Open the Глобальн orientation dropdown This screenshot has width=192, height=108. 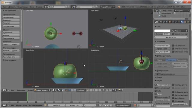pyautogui.click(x=81, y=90)
